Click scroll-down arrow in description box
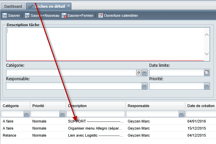This screenshot has width=216, height=144. point(207,54)
